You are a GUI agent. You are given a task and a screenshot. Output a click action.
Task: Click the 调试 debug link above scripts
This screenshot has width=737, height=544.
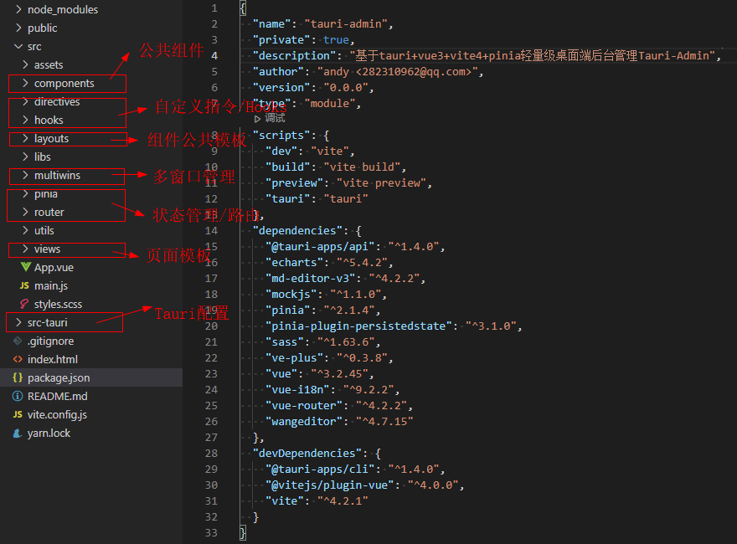pos(275,119)
